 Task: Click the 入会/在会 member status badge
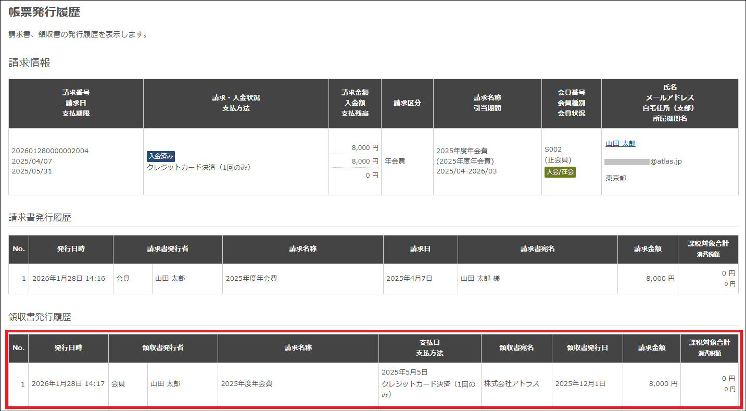pos(560,172)
